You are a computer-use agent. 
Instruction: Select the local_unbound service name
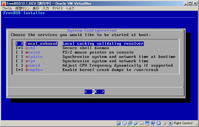pyautogui.click(x=42, y=44)
